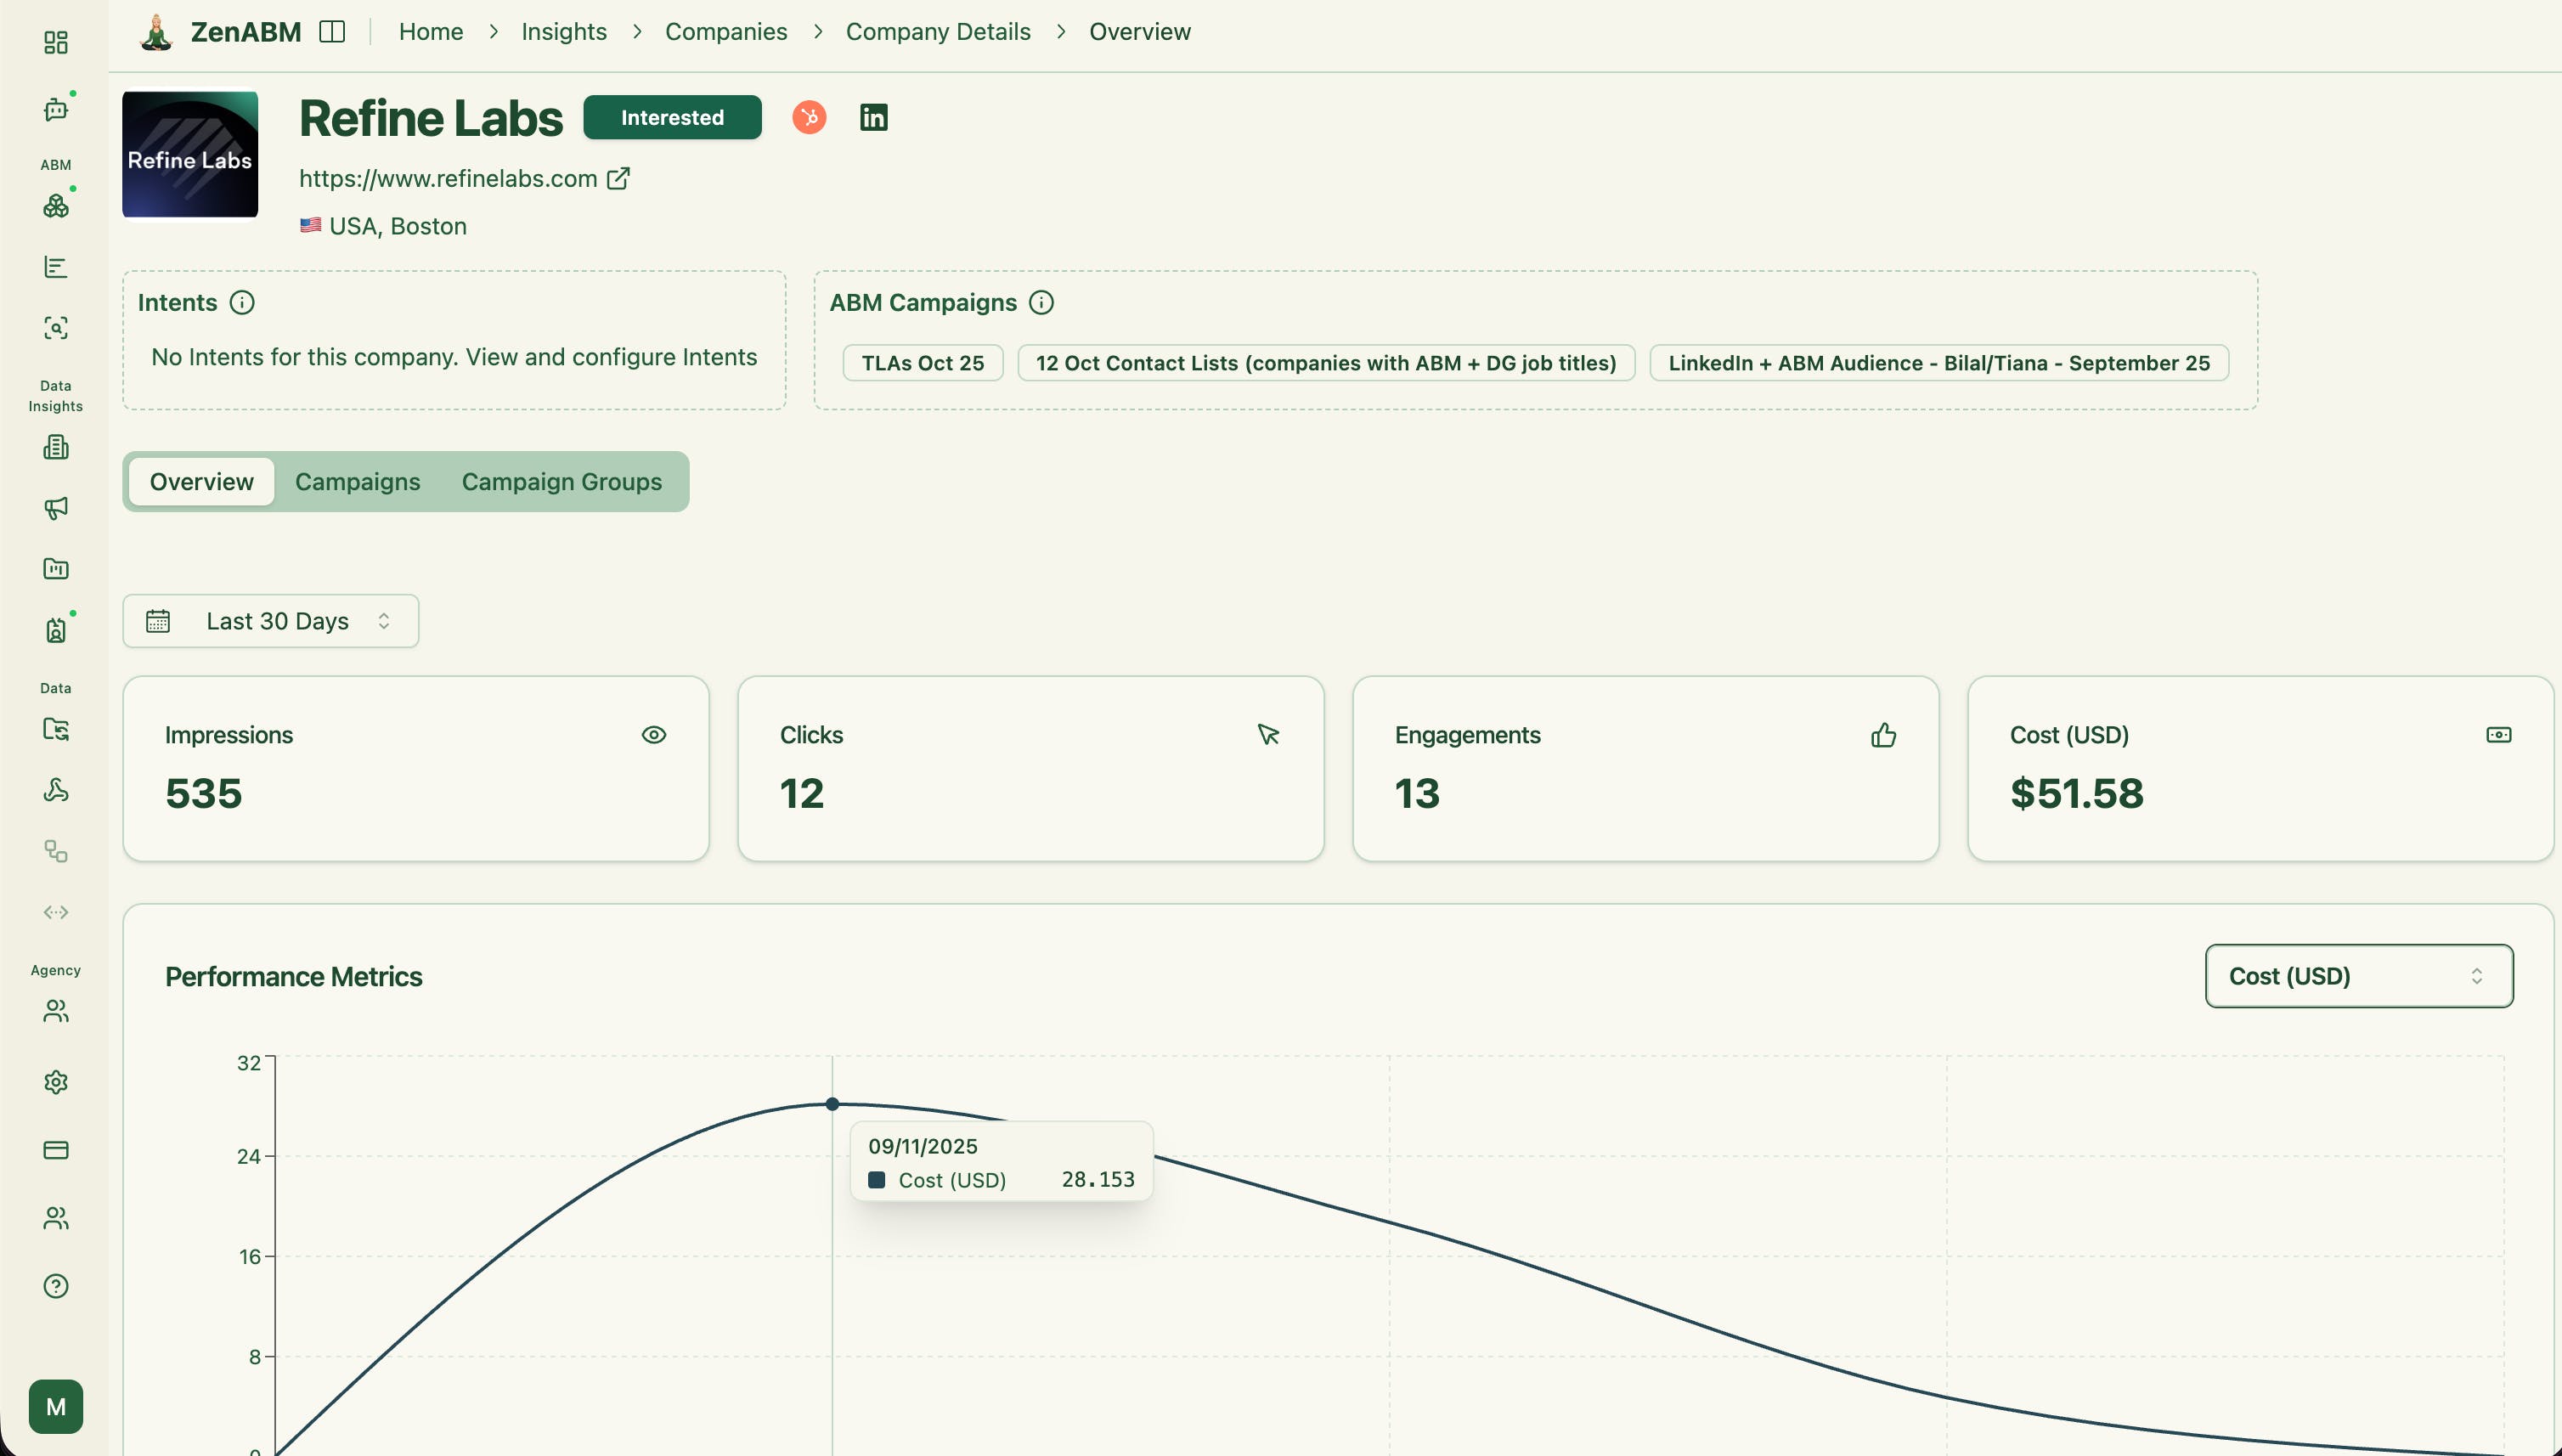Click the M user avatar at bottom

click(x=56, y=1406)
